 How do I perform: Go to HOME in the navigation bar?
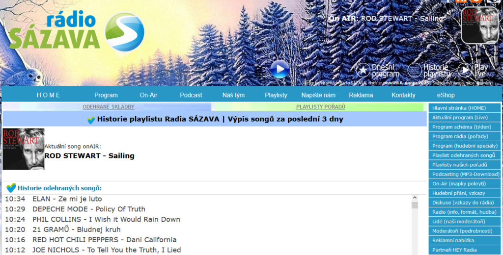tap(49, 95)
